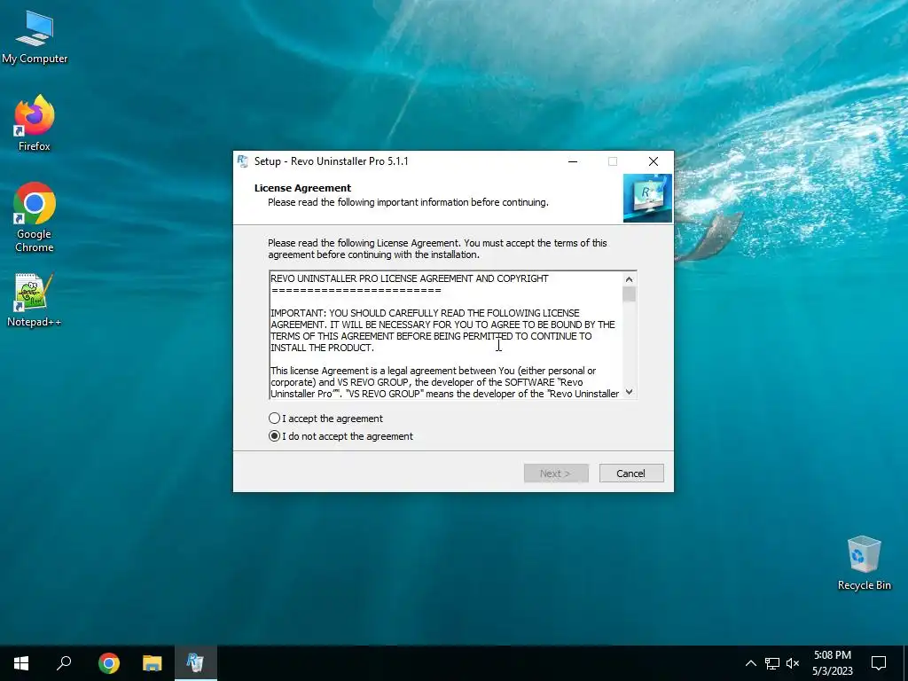The width and height of the screenshot is (908, 681).
Task: Click the License Agreement heading
Action: (x=303, y=188)
